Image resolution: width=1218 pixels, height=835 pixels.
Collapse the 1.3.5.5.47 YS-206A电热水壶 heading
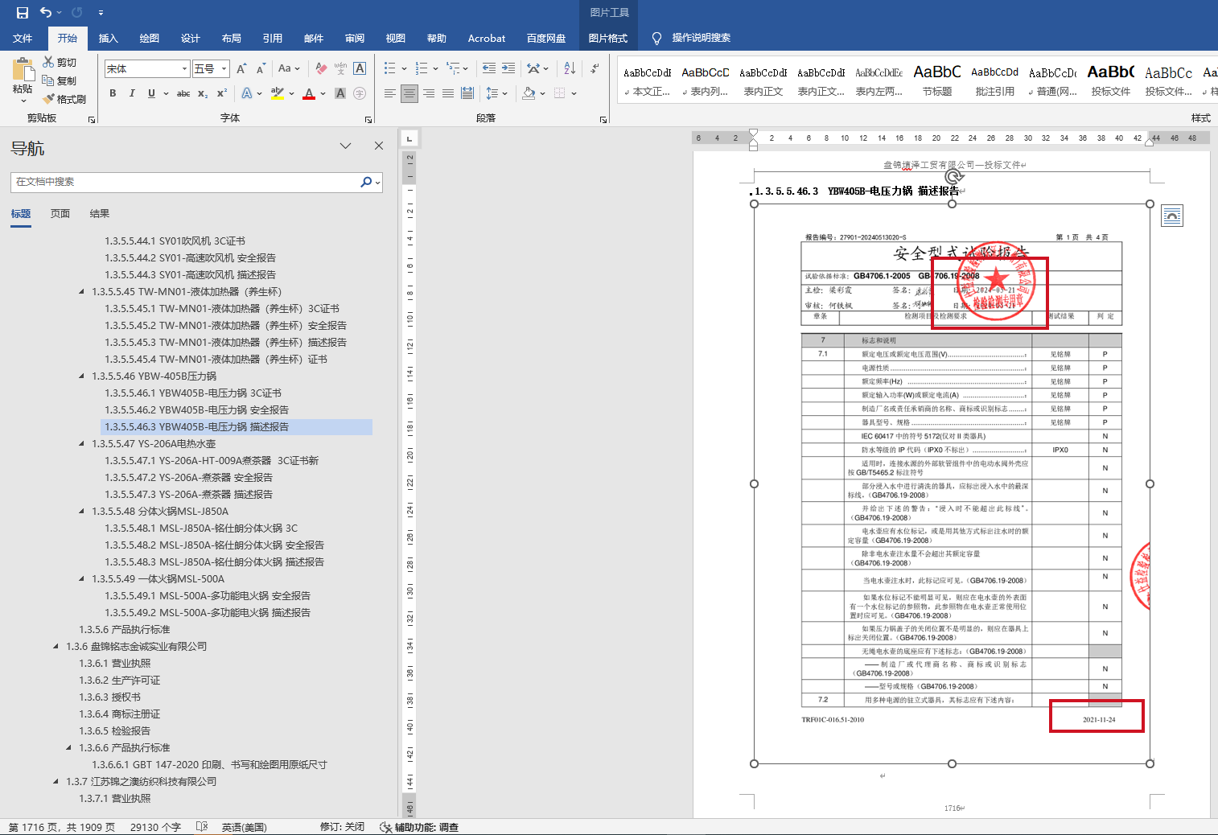click(x=82, y=444)
